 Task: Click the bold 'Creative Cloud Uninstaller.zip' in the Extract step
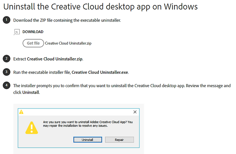click(55, 59)
